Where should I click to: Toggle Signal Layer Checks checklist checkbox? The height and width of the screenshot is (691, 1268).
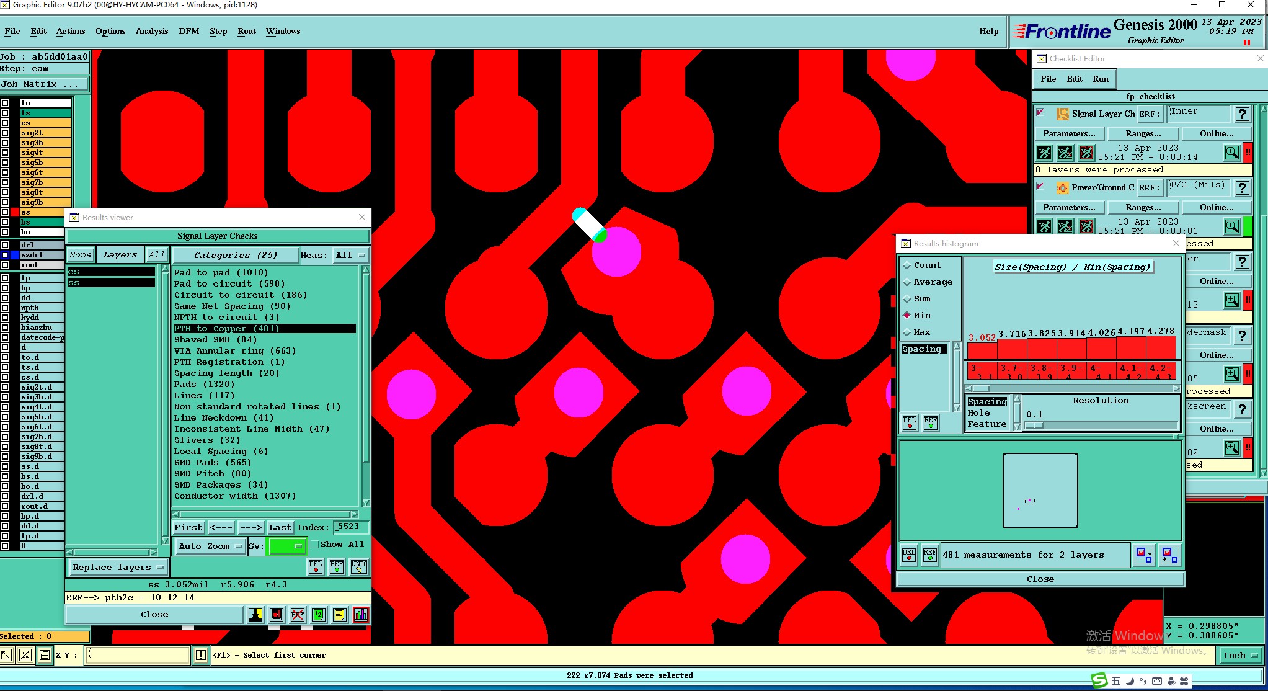1040,113
